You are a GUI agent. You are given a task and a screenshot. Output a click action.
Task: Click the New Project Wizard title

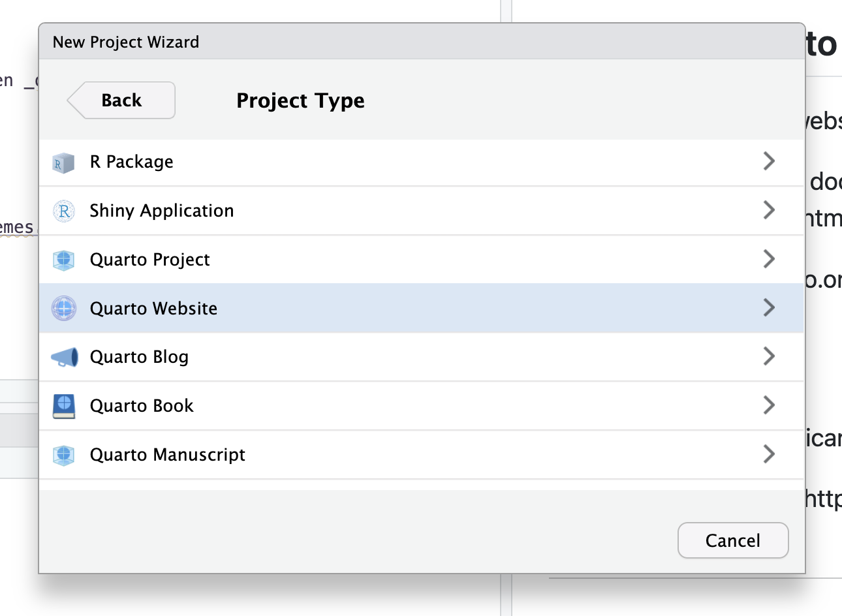click(x=126, y=42)
